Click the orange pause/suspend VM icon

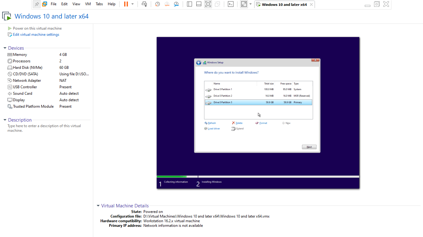(126, 4)
